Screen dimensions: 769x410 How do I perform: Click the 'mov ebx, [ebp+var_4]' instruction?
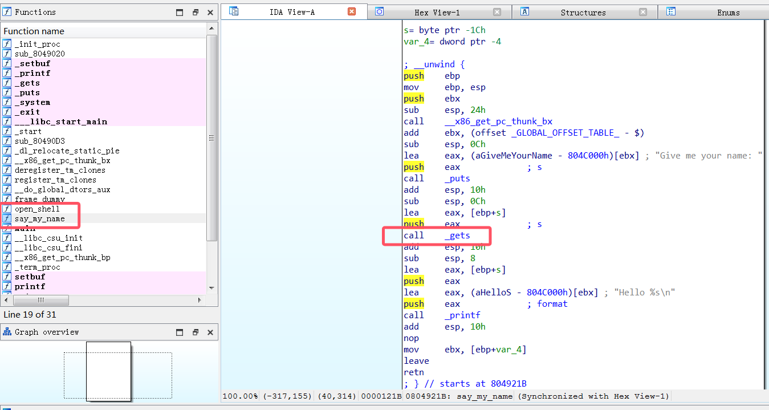465,350
